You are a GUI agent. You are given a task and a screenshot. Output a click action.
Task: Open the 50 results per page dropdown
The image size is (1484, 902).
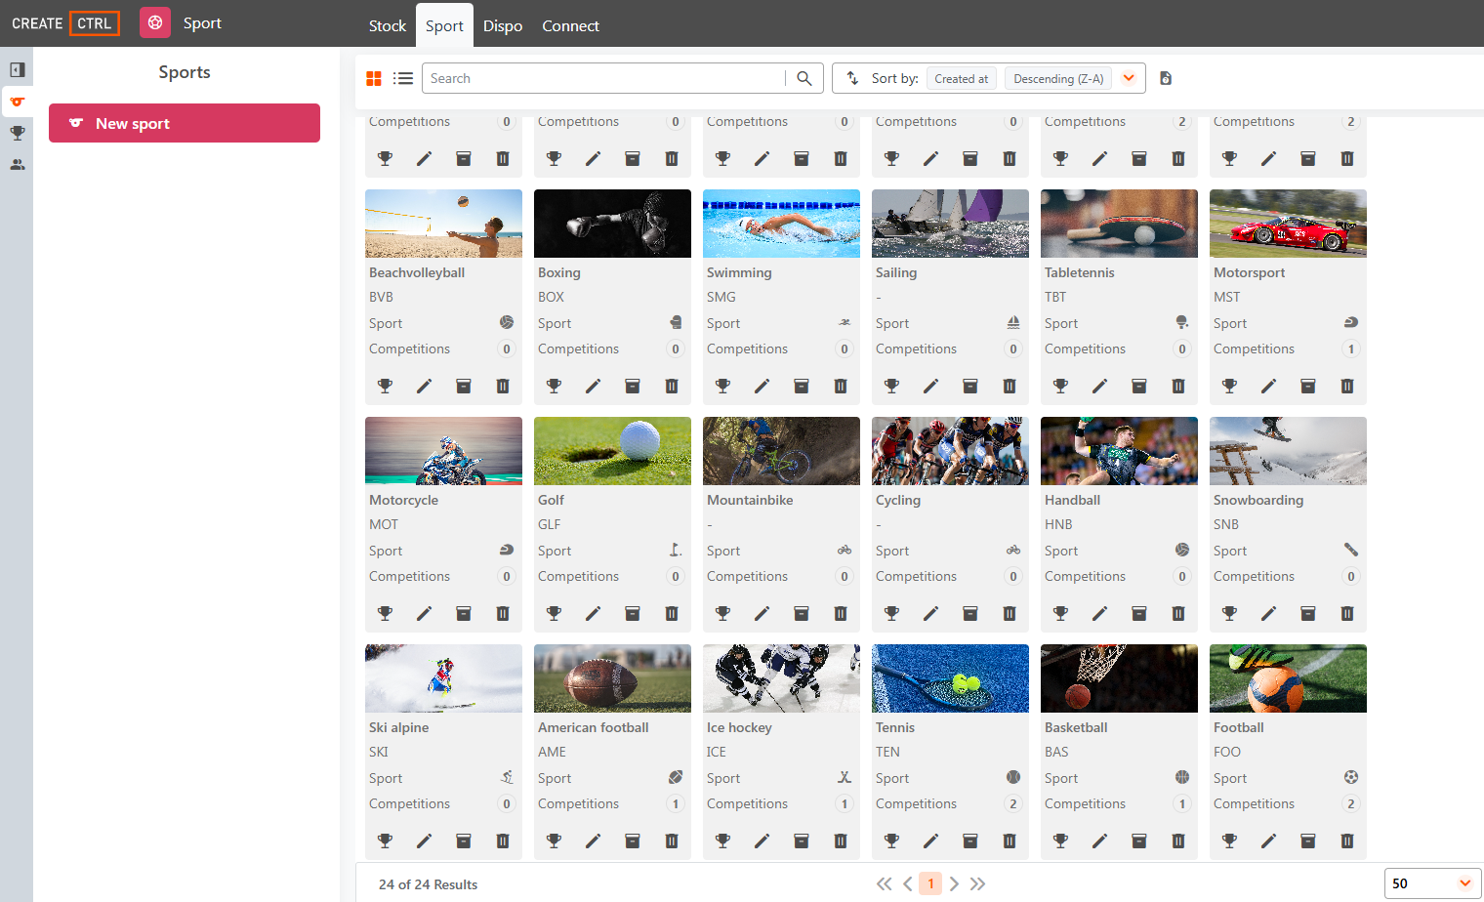point(1432,883)
